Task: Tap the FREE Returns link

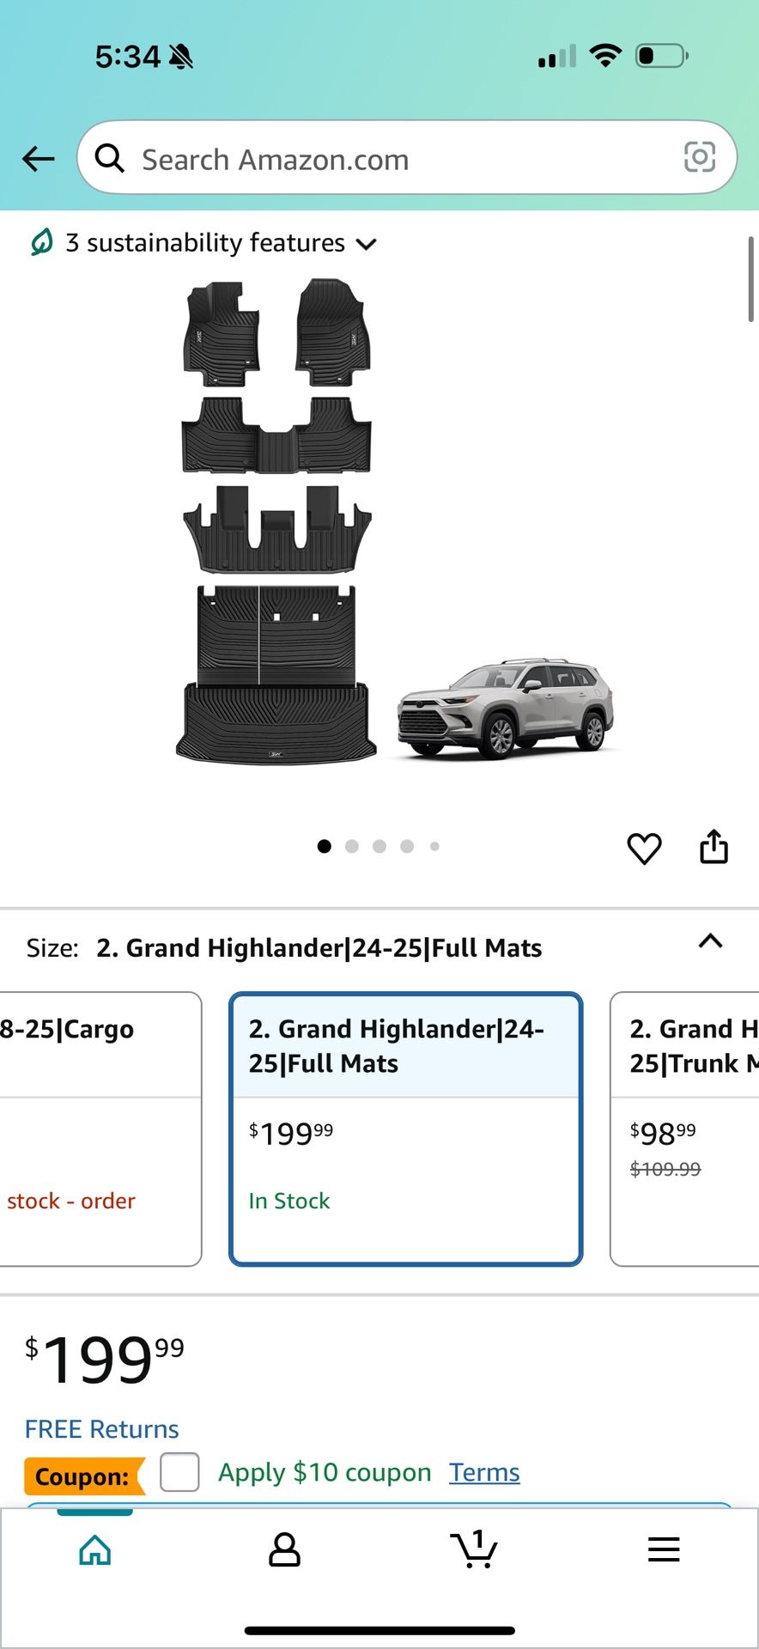Action: pyautogui.click(x=101, y=1429)
